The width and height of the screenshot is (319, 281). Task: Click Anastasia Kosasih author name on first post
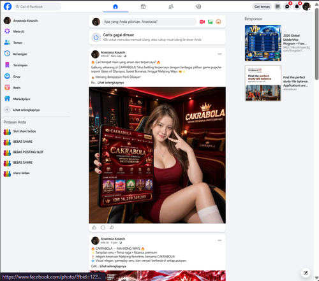pyautogui.click(x=113, y=52)
